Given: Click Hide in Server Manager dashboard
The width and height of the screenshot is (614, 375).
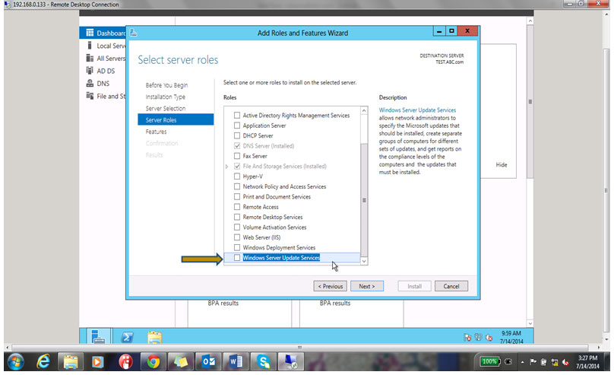Looking at the screenshot, I should click(x=502, y=165).
